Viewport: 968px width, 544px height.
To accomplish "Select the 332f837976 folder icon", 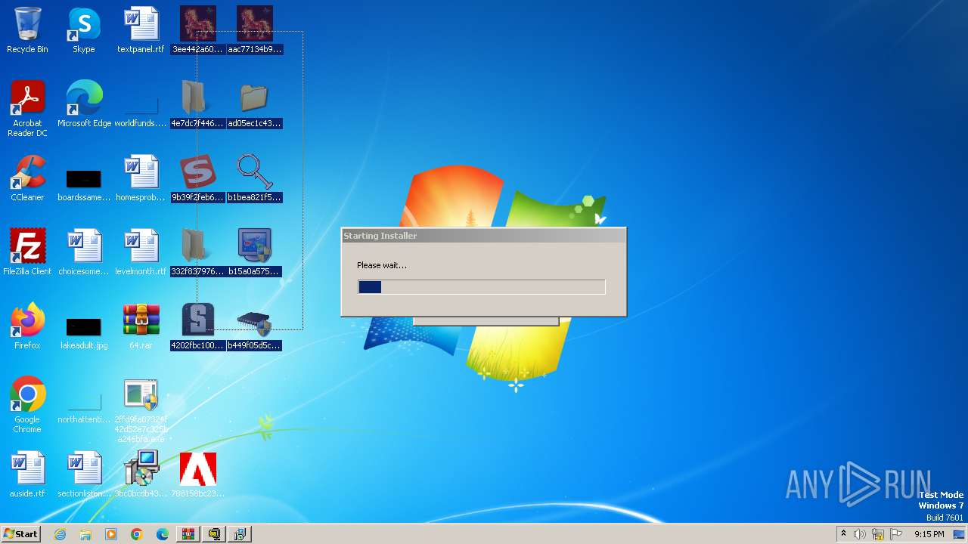I will click(x=198, y=252).
